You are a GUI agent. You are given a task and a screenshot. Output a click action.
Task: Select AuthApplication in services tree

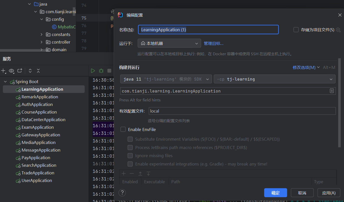click(x=37, y=104)
